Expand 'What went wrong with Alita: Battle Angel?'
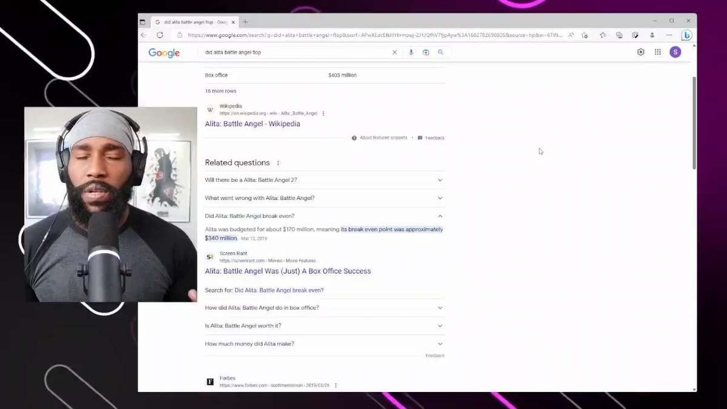The image size is (727, 409). tap(324, 198)
